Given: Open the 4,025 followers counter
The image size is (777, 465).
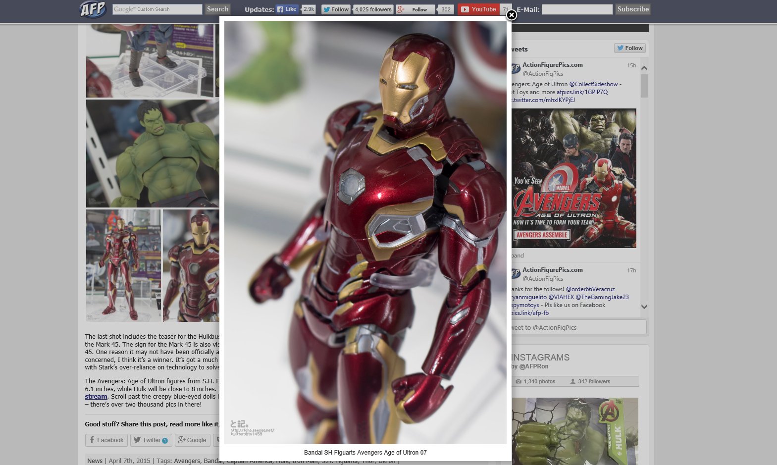Looking at the screenshot, I should coord(373,9).
